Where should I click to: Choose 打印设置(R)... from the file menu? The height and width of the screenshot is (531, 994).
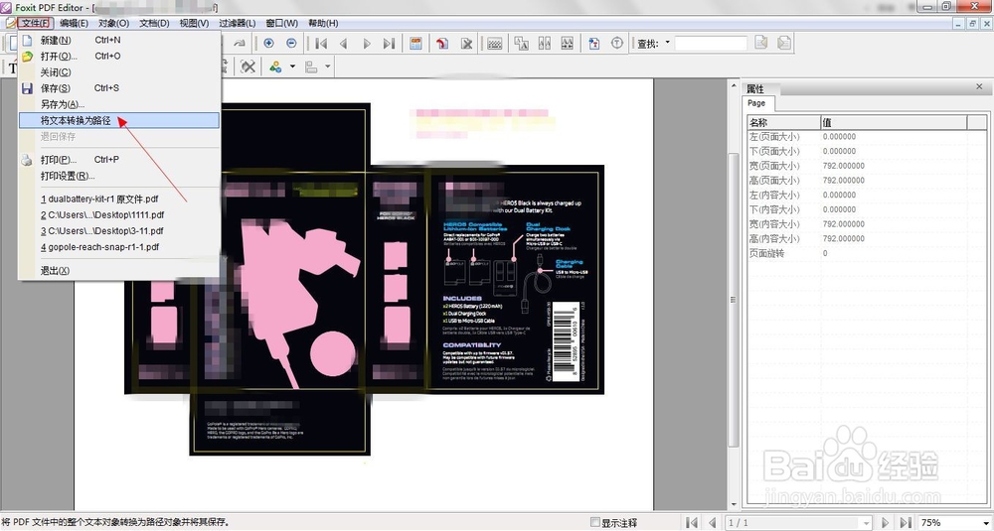coord(119,176)
